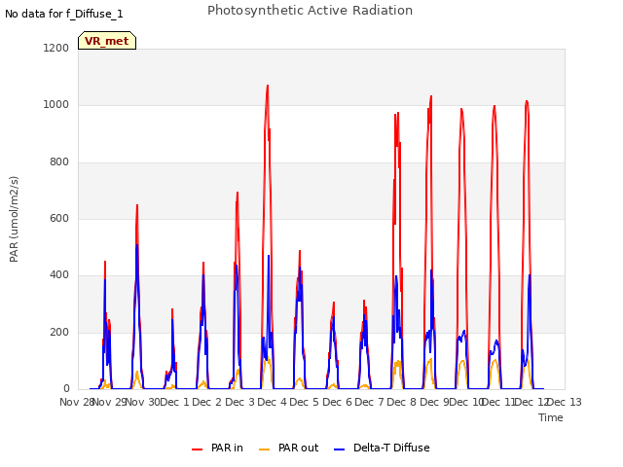623x467 pixels.
Task: Click the Dec 6 x-axis tick label
Action: 337,402
